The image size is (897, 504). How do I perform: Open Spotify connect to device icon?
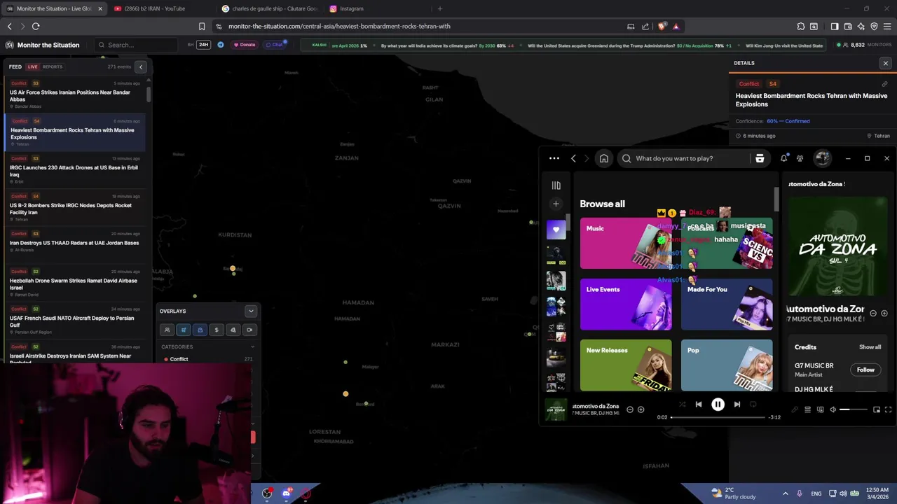tap(820, 409)
